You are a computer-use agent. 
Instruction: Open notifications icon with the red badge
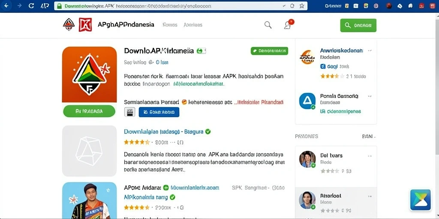tap(289, 24)
